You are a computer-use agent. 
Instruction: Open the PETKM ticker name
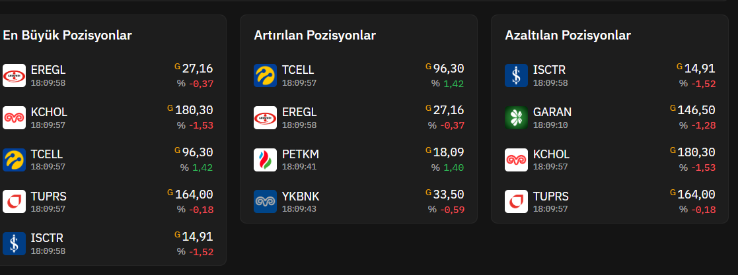point(300,154)
